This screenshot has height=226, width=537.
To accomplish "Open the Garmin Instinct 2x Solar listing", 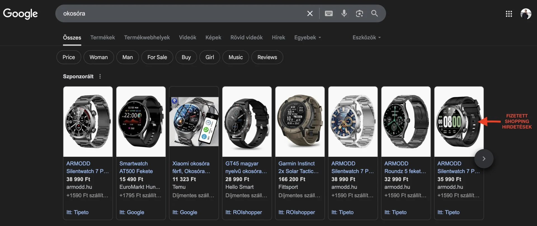I will click(298, 167).
